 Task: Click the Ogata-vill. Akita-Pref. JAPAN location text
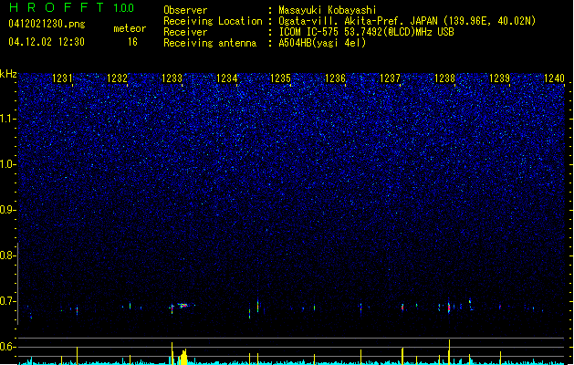coord(407,21)
